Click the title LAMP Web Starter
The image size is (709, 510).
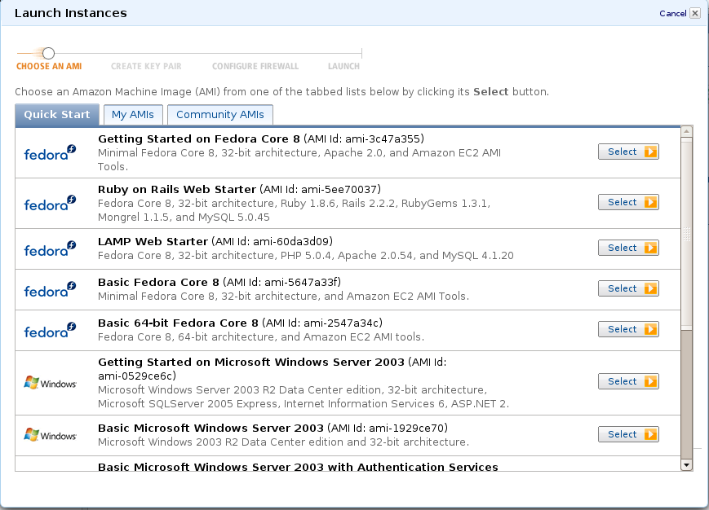click(x=153, y=241)
